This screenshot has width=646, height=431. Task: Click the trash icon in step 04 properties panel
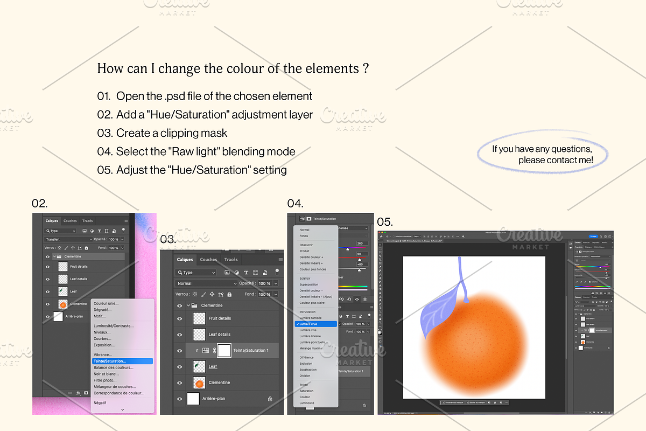coord(365,300)
